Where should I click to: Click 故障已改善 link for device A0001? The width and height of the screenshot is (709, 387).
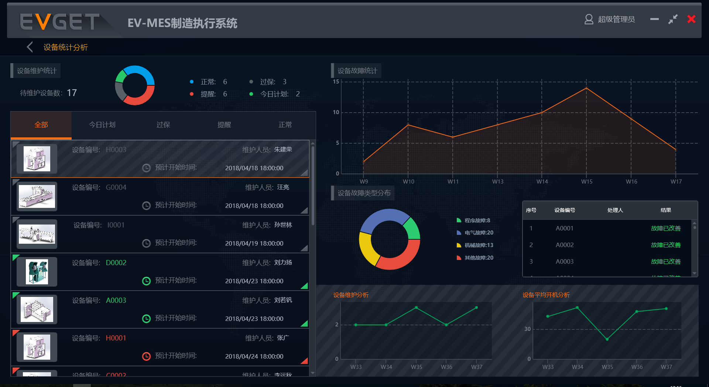tap(665, 228)
